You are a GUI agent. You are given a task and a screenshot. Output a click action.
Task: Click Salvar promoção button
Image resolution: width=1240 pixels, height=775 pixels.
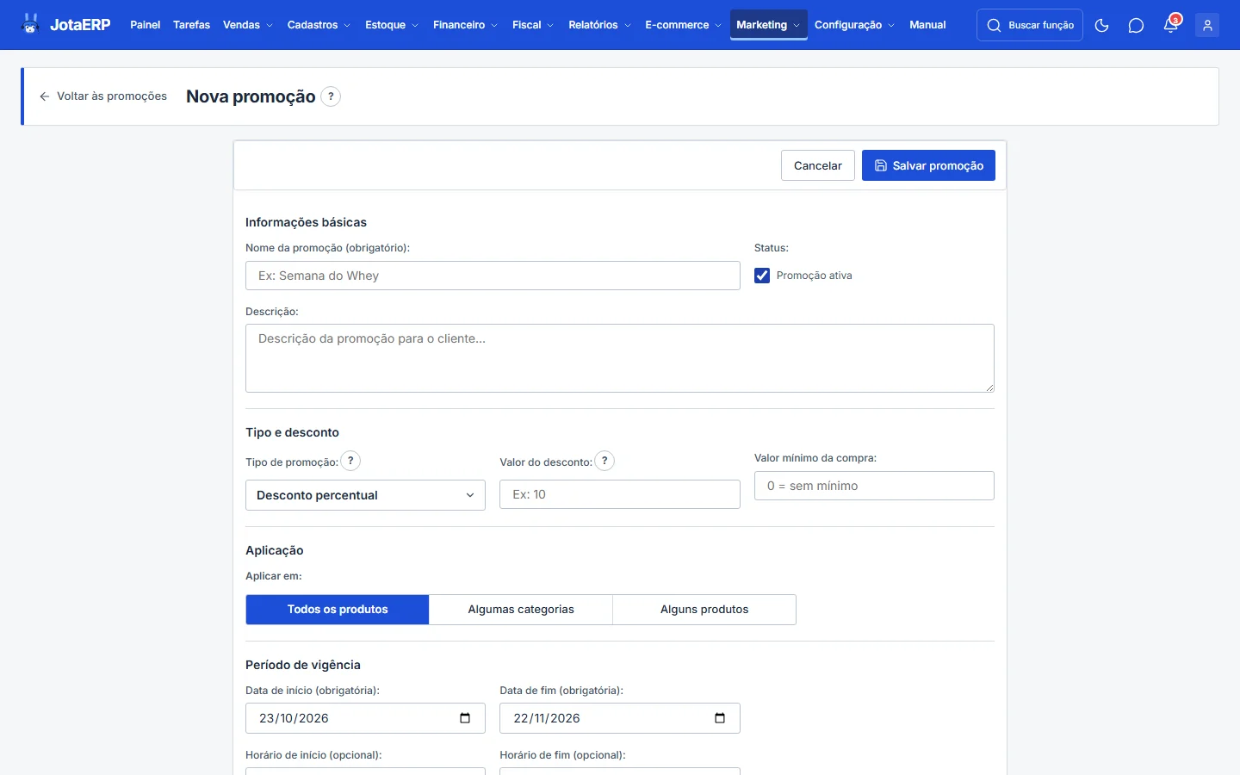pos(928,165)
